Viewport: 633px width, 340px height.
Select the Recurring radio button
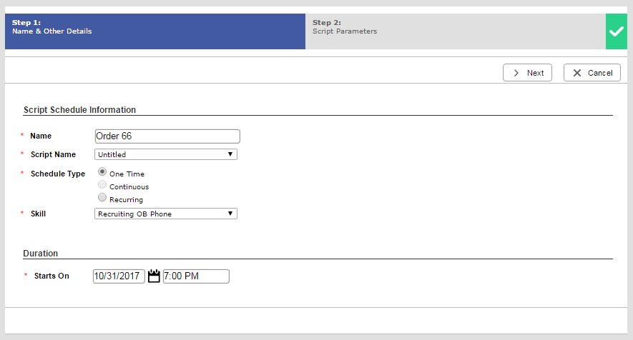click(102, 198)
